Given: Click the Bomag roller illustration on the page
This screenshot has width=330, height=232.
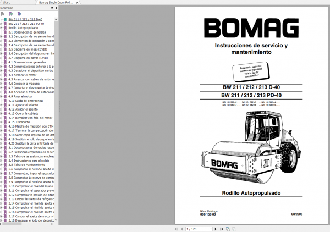Looking at the screenshot, I should tap(251, 147).
